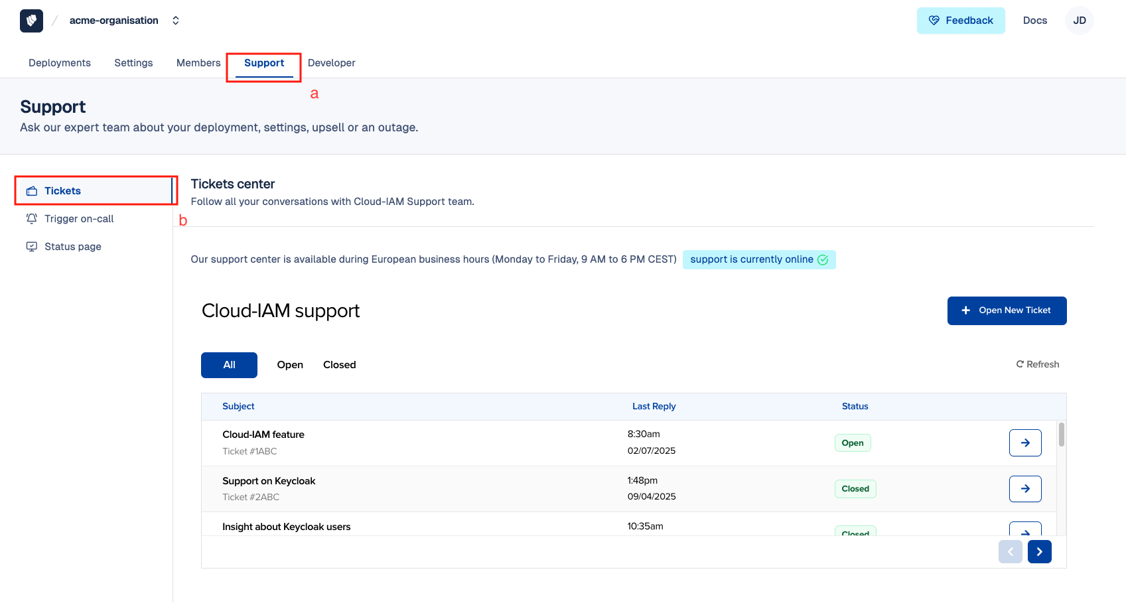This screenshot has width=1126, height=611.
Task: Open the Cloud-IAM feature ticket arrow
Action: coord(1025,442)
